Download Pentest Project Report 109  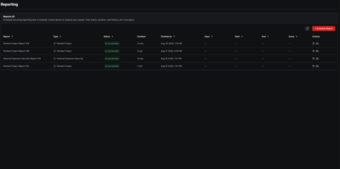[317, 43]
